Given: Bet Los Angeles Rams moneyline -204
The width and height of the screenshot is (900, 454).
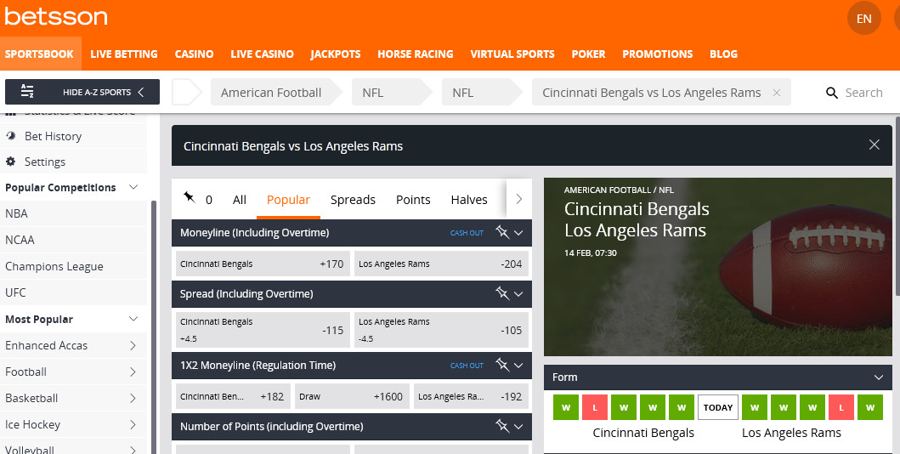Looking at the screenshot, I should pyautogui.click(x=441, y=264).
